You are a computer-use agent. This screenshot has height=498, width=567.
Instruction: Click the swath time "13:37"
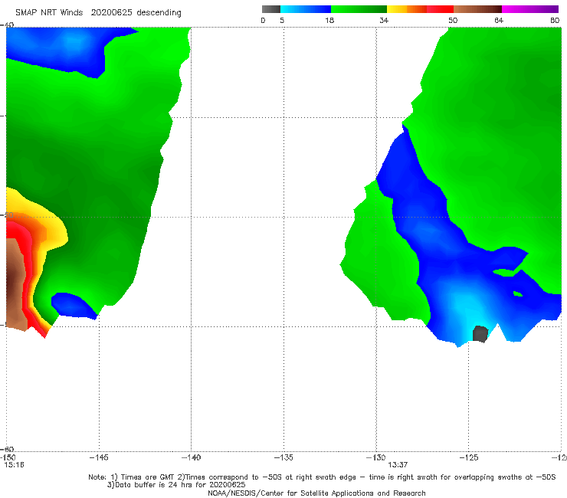398,465
